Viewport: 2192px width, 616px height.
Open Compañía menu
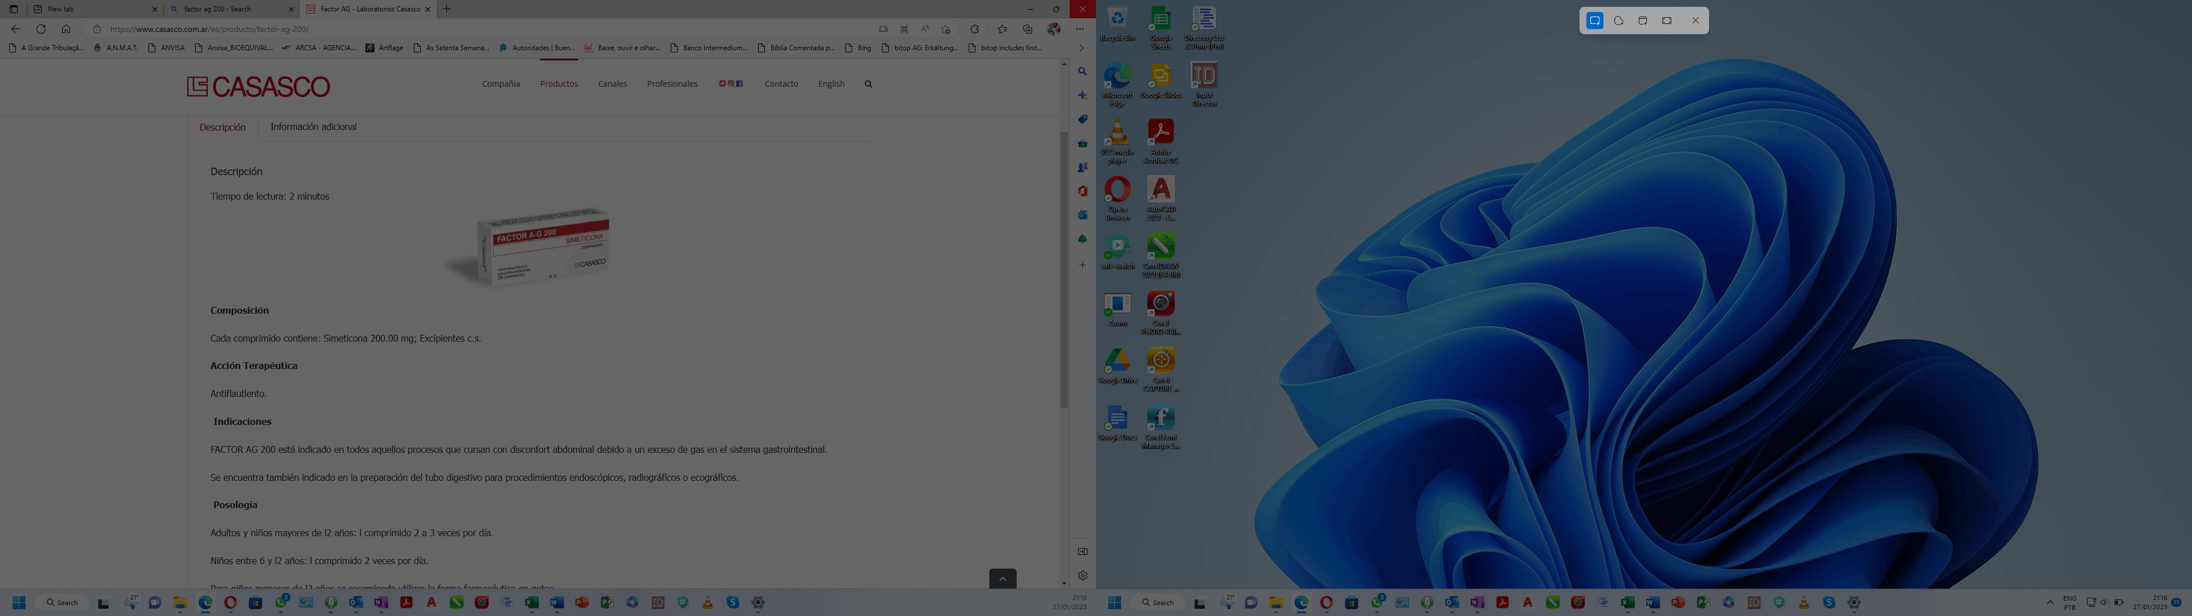coord(501,83)
